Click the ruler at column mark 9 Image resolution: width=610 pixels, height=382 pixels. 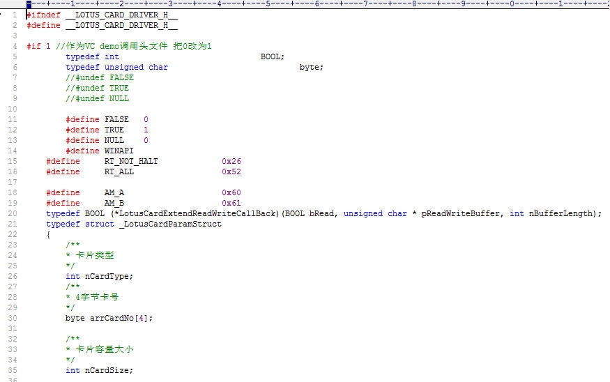point(463,4)
